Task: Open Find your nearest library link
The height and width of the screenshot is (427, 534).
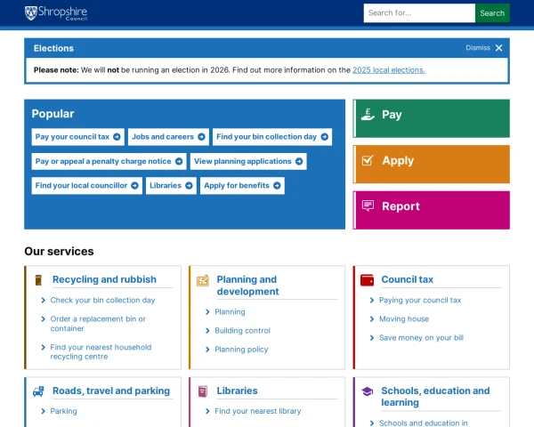Action: (258, 411)
